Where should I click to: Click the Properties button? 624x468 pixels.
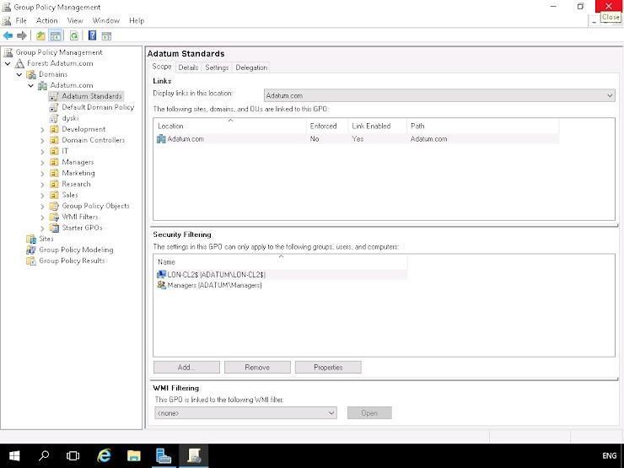pos(328,368)
